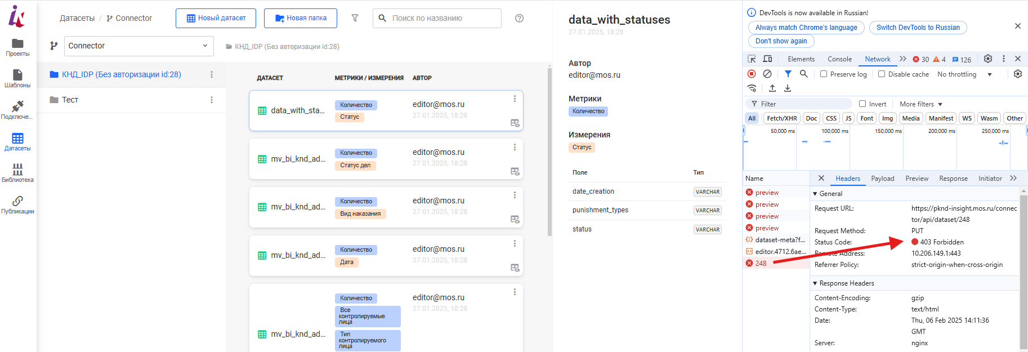Click the filter funnel icon beside Новая папка
This screenshot has width=1028, height=352.
pyautogui.click(x=355, y=18)
